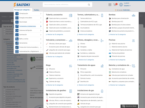Open the Pedidos tab
Image resolution: width=145 pixels, height=108 pixels.
[37, 10]
